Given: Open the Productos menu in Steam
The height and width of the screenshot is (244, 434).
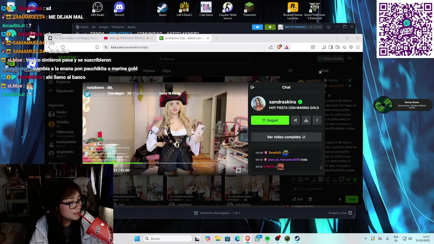Looking at the screenshot, I should [118, 27].
